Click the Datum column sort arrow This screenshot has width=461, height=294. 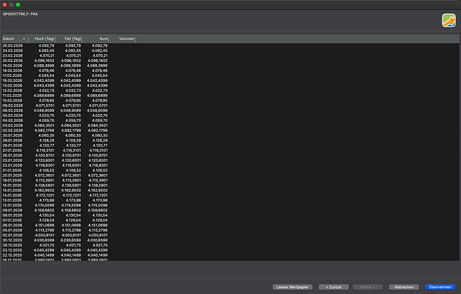(24, 39)
